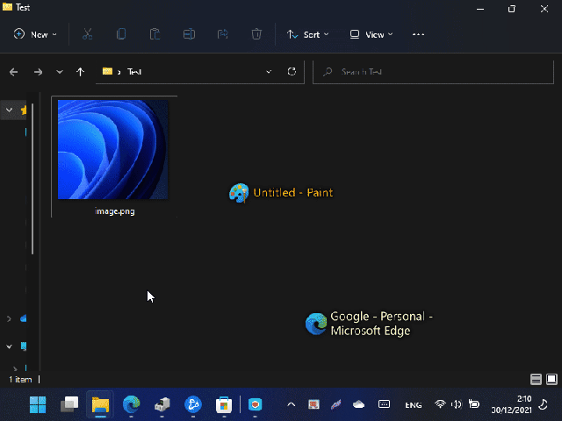
Task: Go forward with the right arrow
Action: (38, 72)
